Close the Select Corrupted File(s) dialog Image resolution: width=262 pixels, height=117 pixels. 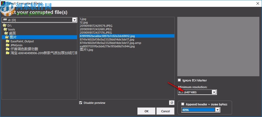(x=258, y=3)
